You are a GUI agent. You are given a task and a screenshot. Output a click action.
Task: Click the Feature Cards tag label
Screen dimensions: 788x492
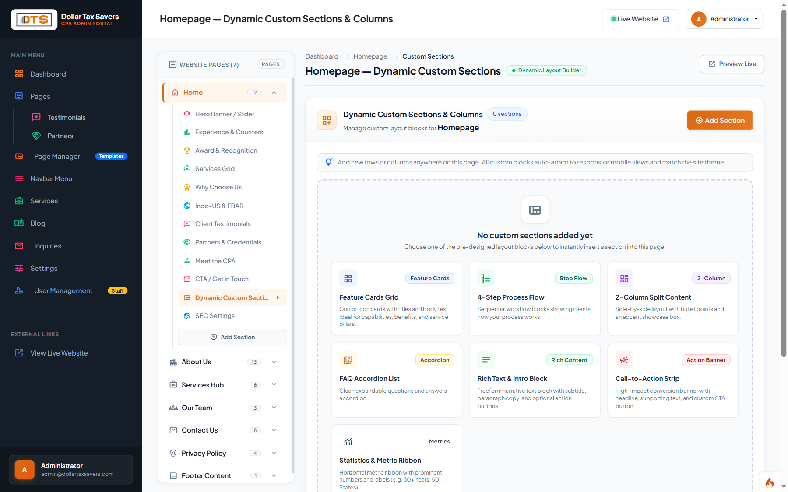430,279
